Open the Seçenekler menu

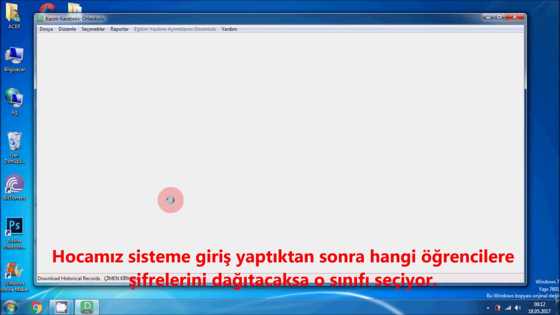93,29
